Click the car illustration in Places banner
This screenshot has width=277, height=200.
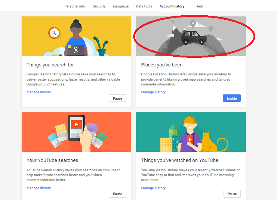click(193, 37)
